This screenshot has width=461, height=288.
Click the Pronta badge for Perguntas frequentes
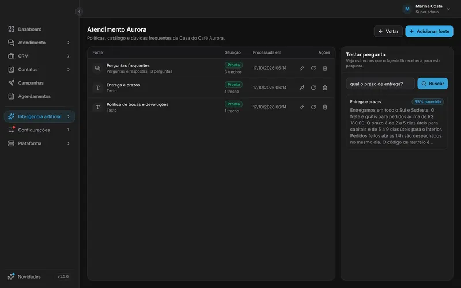click(x=233, y=65)
